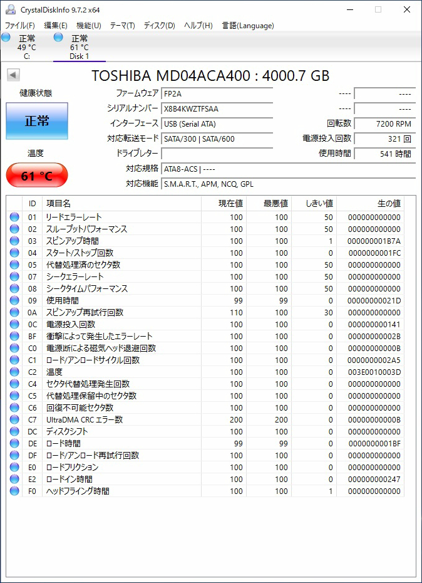Switch to the C: disk tab
This screenshot has height=583, width=422.
(x=26, y=47)
